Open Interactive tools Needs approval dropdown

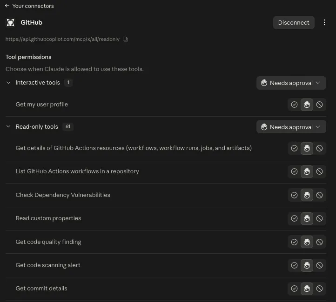coord(291,83)
